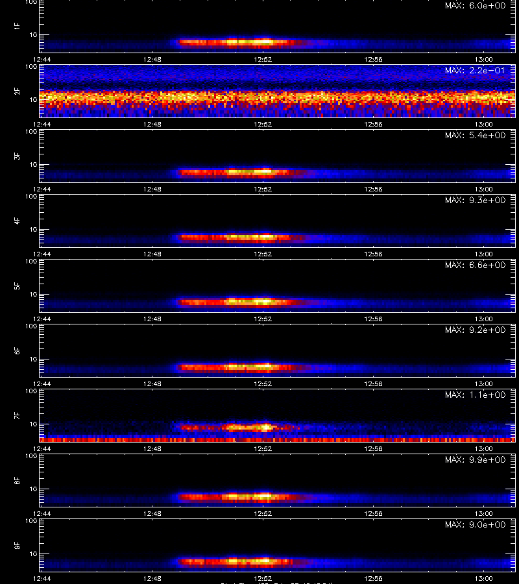The height and width of the screenshot is (584, 519).
Task: Click the 12:52 time label under panel 3F
Action: [x=263, y=189]
